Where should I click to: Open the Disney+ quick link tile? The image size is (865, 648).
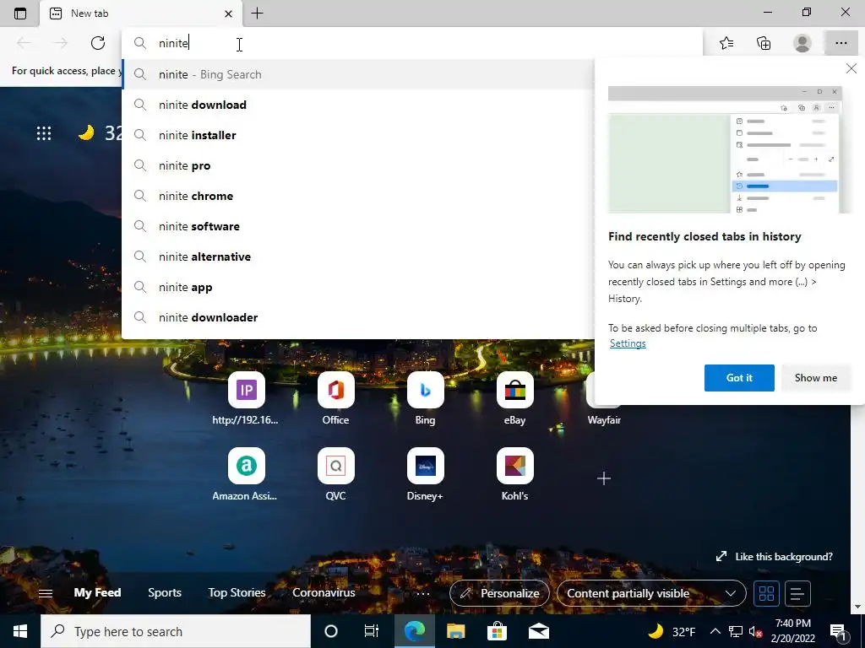point(425,475)
